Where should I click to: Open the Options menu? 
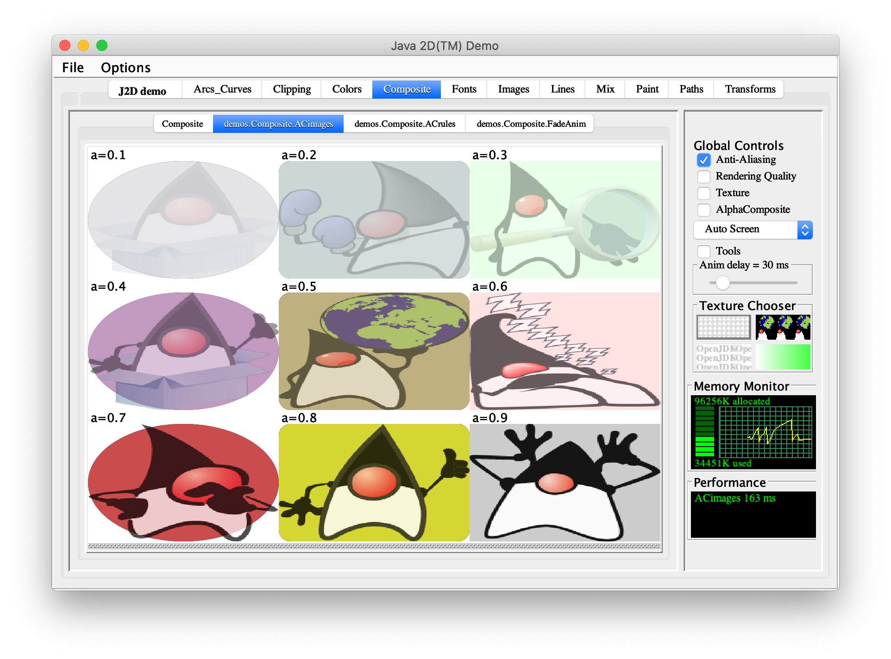[x=125, y=68]
